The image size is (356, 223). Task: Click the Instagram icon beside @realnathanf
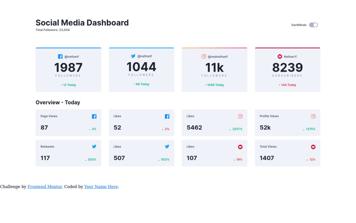point(204,56)
